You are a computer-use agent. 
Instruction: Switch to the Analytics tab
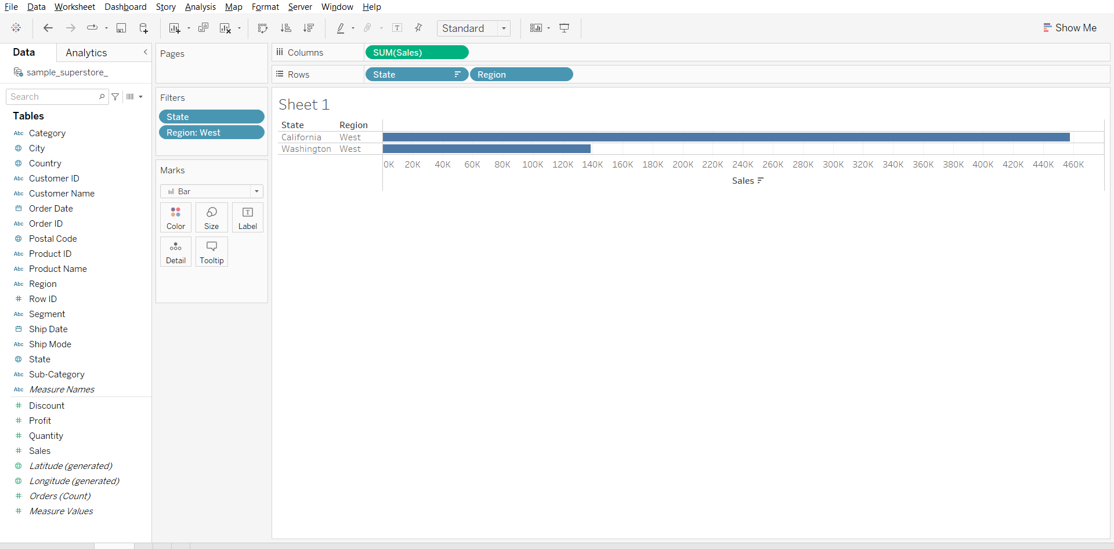pyautogui.click(x=86, y=53)
